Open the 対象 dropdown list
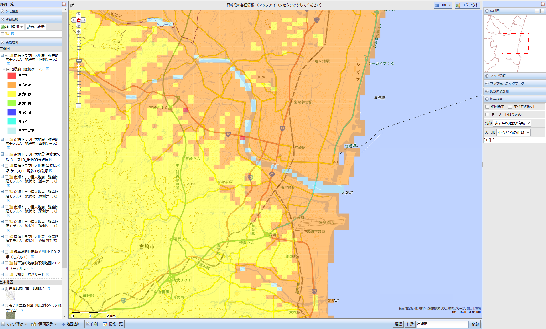This screenshot has height=329, width=546. click(x=512, y=123)
